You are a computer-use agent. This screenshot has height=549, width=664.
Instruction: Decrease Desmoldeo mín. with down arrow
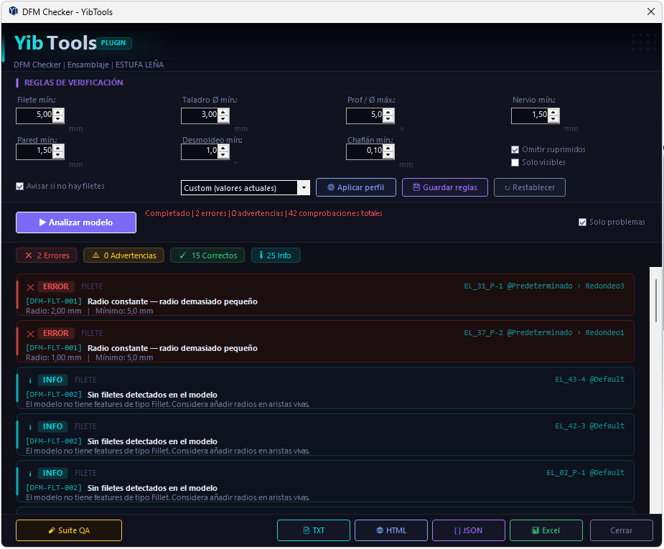click(223, 155)
